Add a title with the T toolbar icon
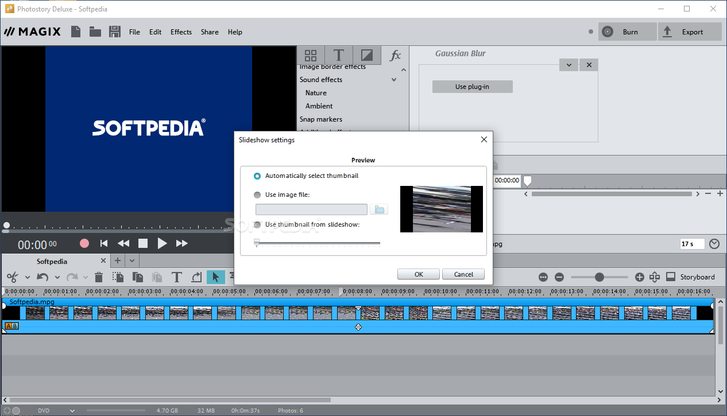 (177, 277)
